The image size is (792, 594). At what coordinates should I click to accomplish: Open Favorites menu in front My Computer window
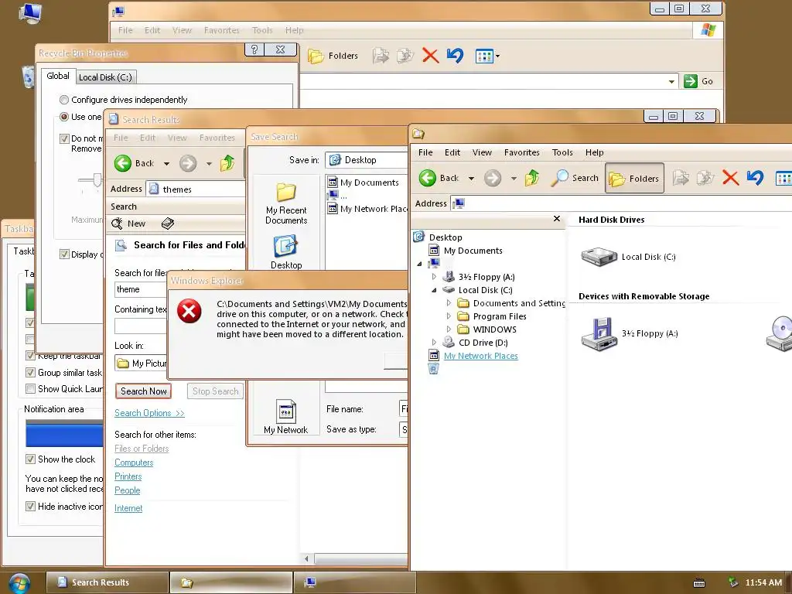(x=522, y=152)
